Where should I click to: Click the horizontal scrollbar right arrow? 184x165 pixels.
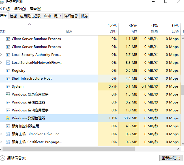tap(178, 149)
